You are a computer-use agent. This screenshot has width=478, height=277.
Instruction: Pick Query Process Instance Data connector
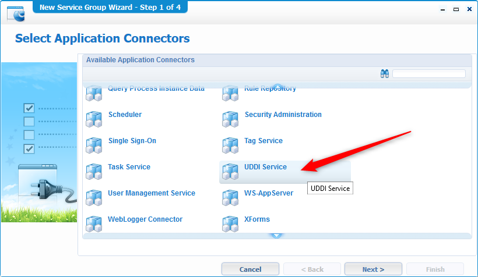pos(156,90)
